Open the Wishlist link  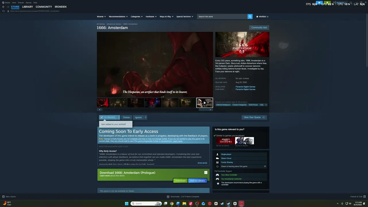click(262, 16)
